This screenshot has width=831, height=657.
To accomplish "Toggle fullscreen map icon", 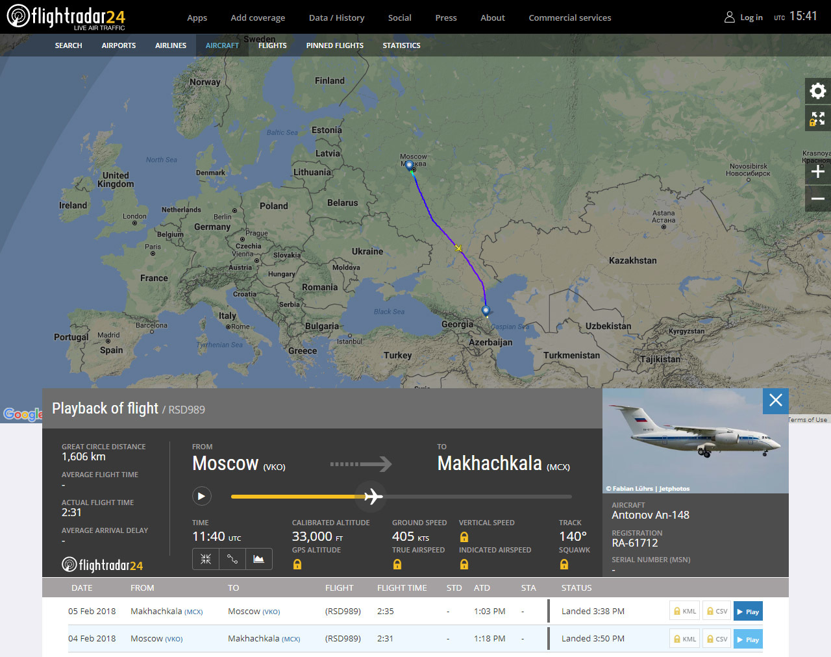I will [818, 119].
